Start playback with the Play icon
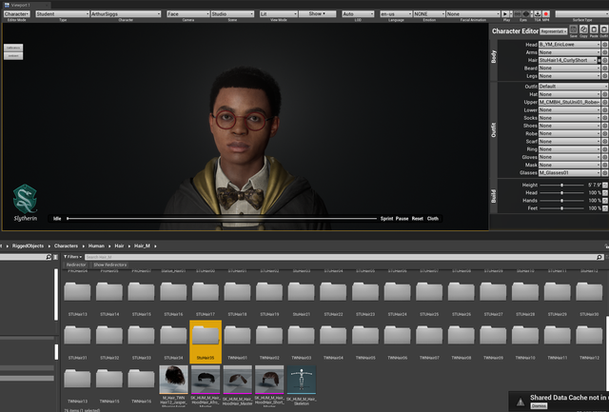Image resolution: width=609 pixels, height=412 pixels. pyautogui.click(x=505, y=14)
